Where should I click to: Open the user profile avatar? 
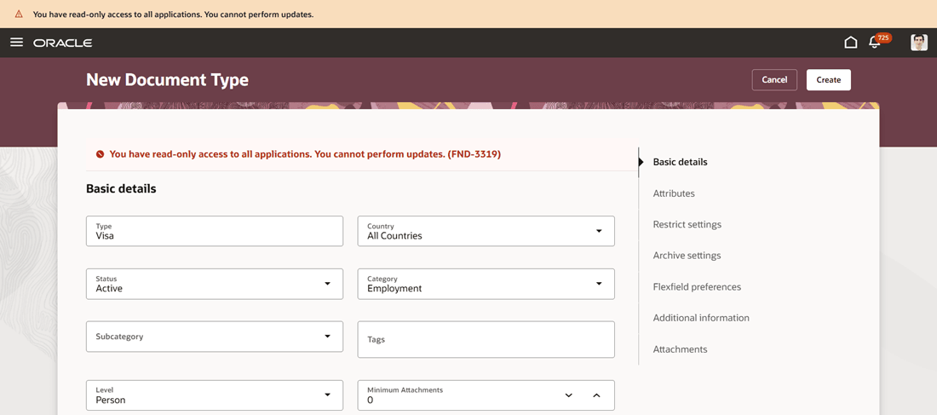[x=919, y=43]
